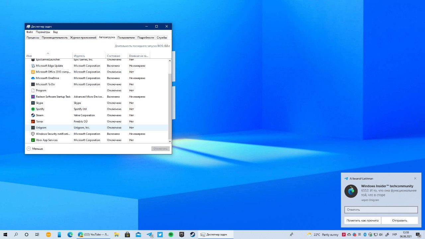Click the startup list scroll-down arrow
Screen dimensions: 425x239
tap(170, 141)
